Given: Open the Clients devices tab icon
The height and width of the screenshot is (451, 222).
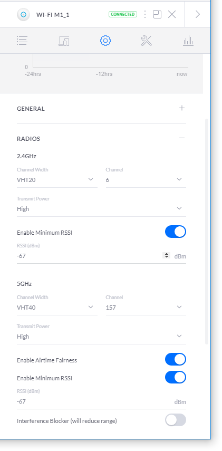Looking at the screenshot, I should click(x=64, y=41).
